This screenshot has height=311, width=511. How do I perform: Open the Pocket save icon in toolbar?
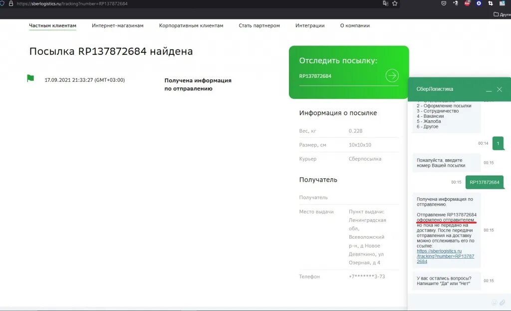click(x=444, y=3)
